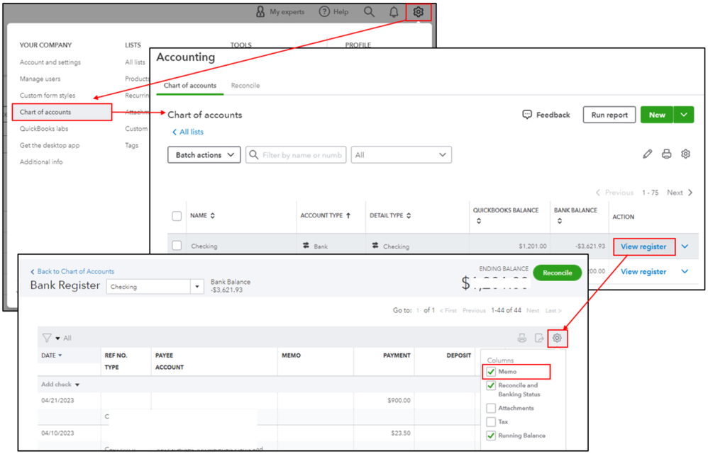Open Custom form styles menu item
The image size is (708, 456).
coord(48,96)
